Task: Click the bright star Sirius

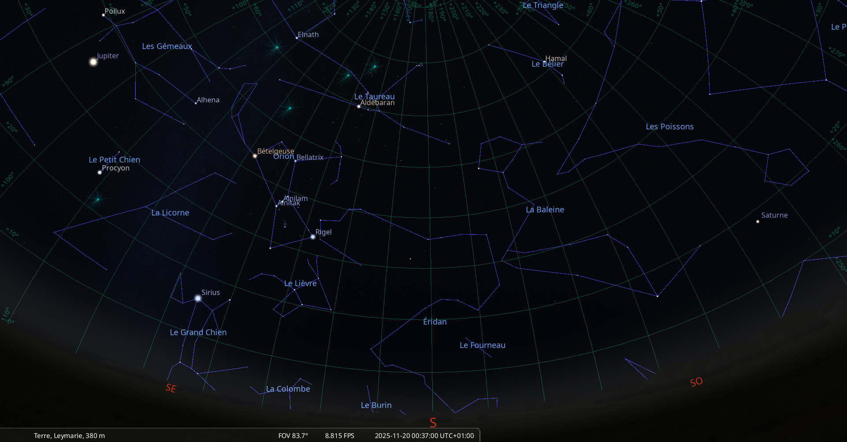Action: click(198, 298)
